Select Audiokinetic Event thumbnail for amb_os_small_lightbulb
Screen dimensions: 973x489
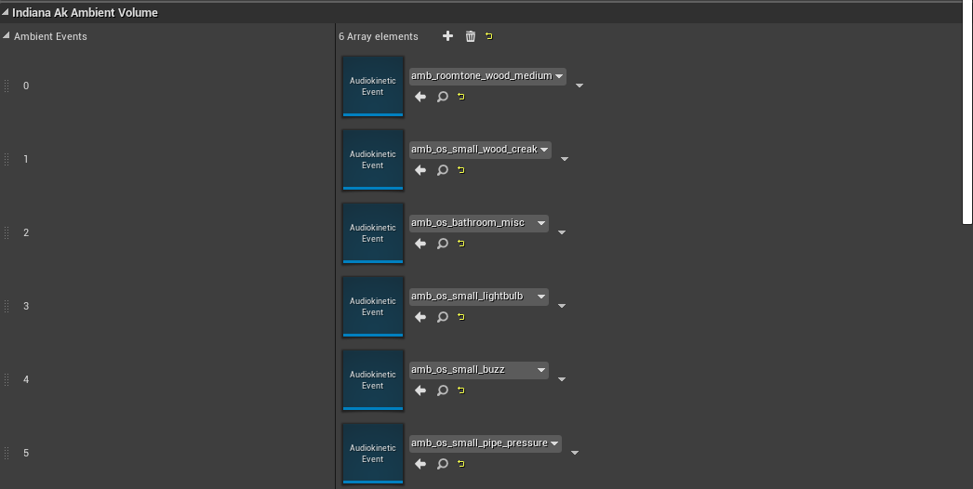coord(372,307)
